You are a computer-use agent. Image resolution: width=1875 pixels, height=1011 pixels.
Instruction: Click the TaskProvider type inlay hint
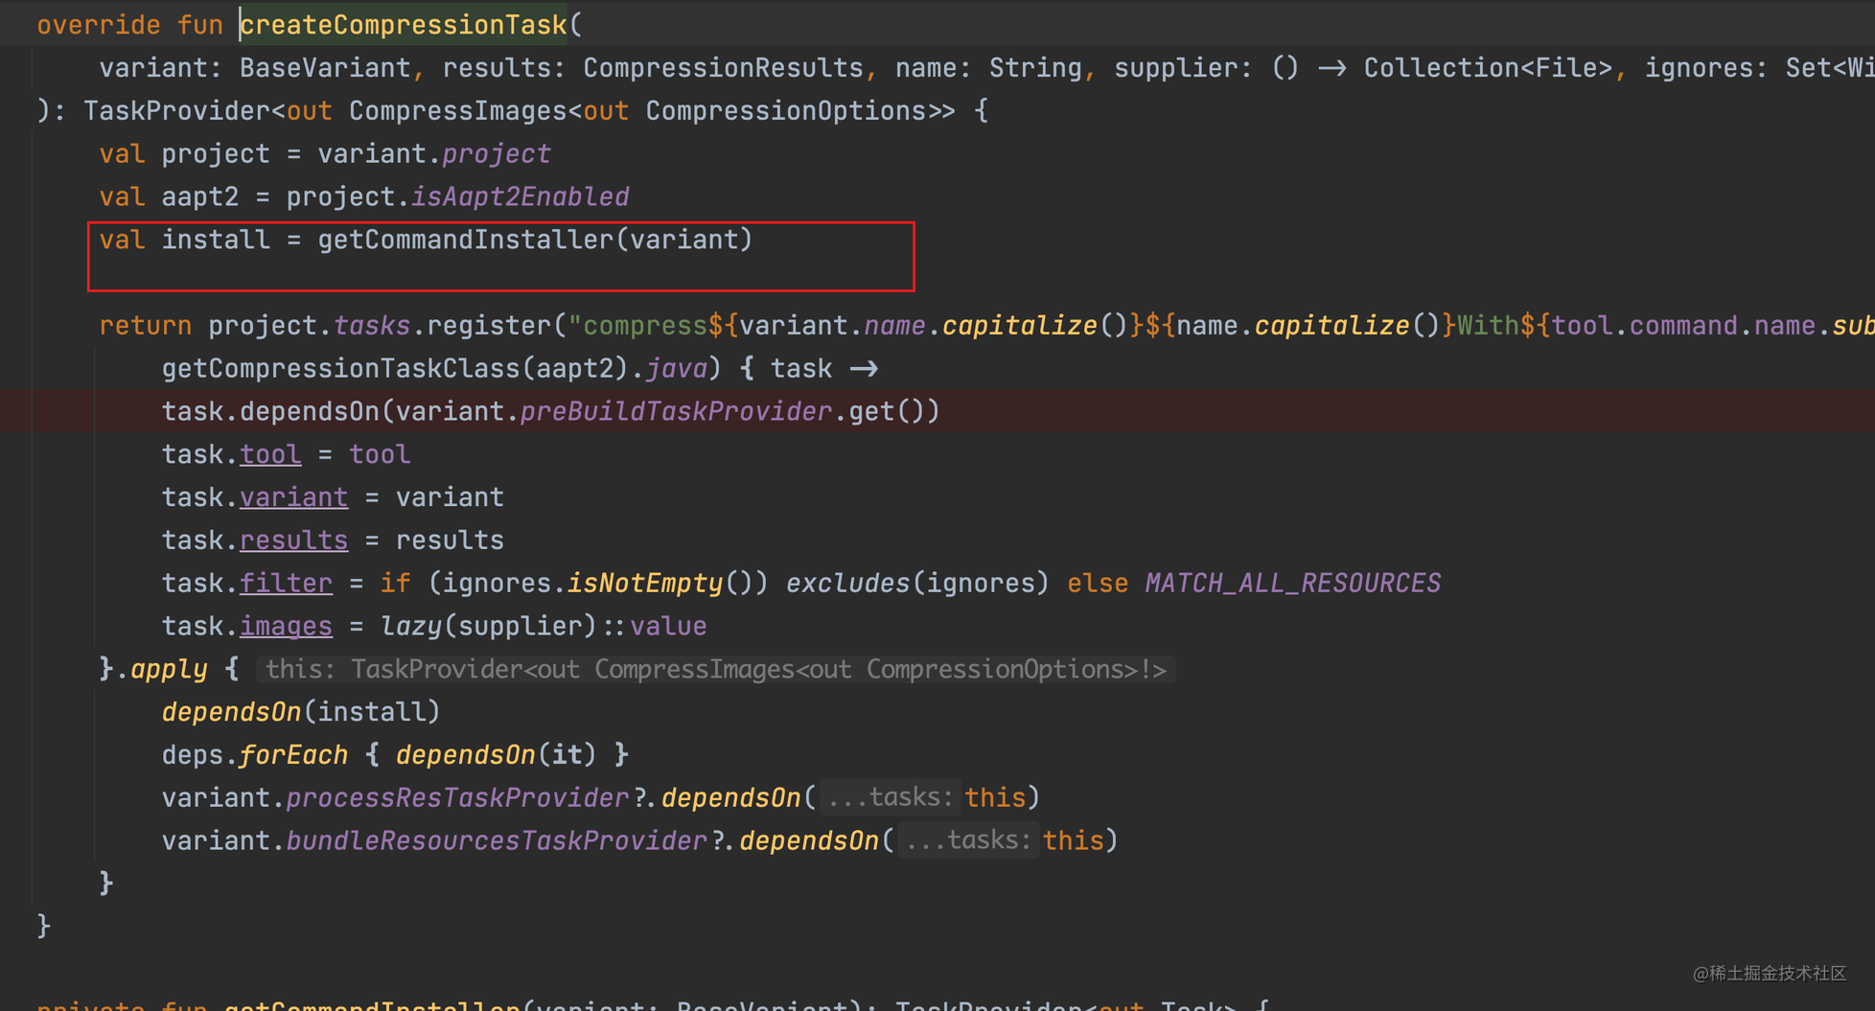[716, 669]
